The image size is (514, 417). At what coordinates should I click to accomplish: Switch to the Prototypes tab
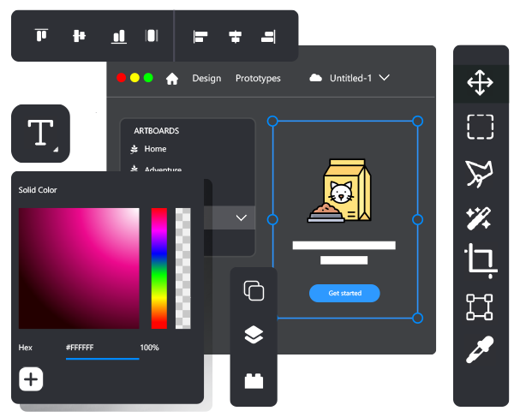(258, 78)
